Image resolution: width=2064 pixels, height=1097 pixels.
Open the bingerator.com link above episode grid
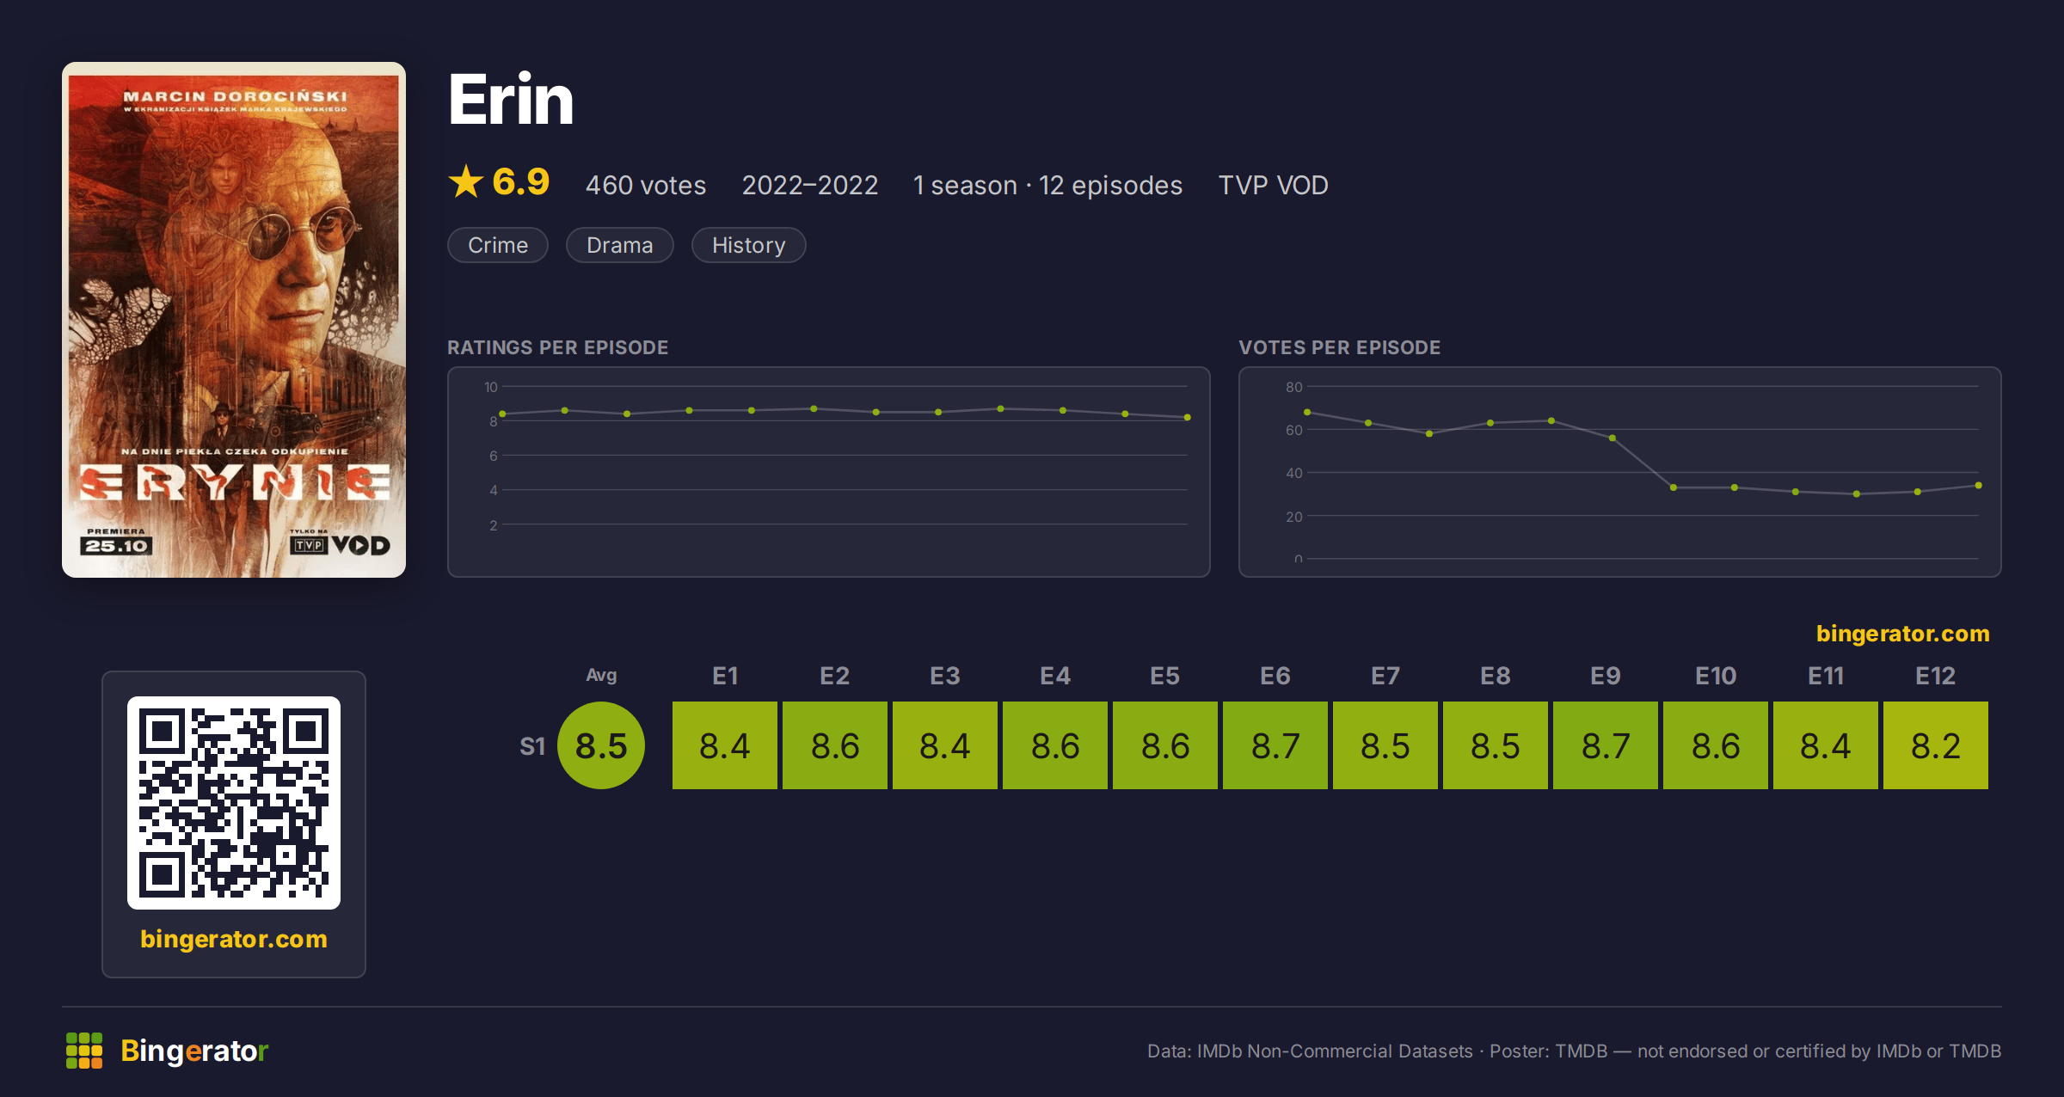(1902, 634)
